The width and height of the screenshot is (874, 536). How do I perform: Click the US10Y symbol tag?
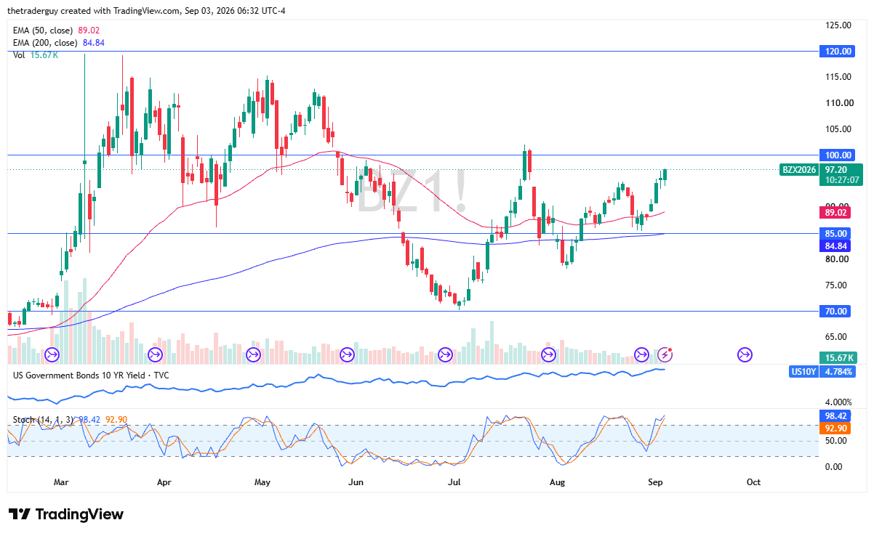click(803, 372)
